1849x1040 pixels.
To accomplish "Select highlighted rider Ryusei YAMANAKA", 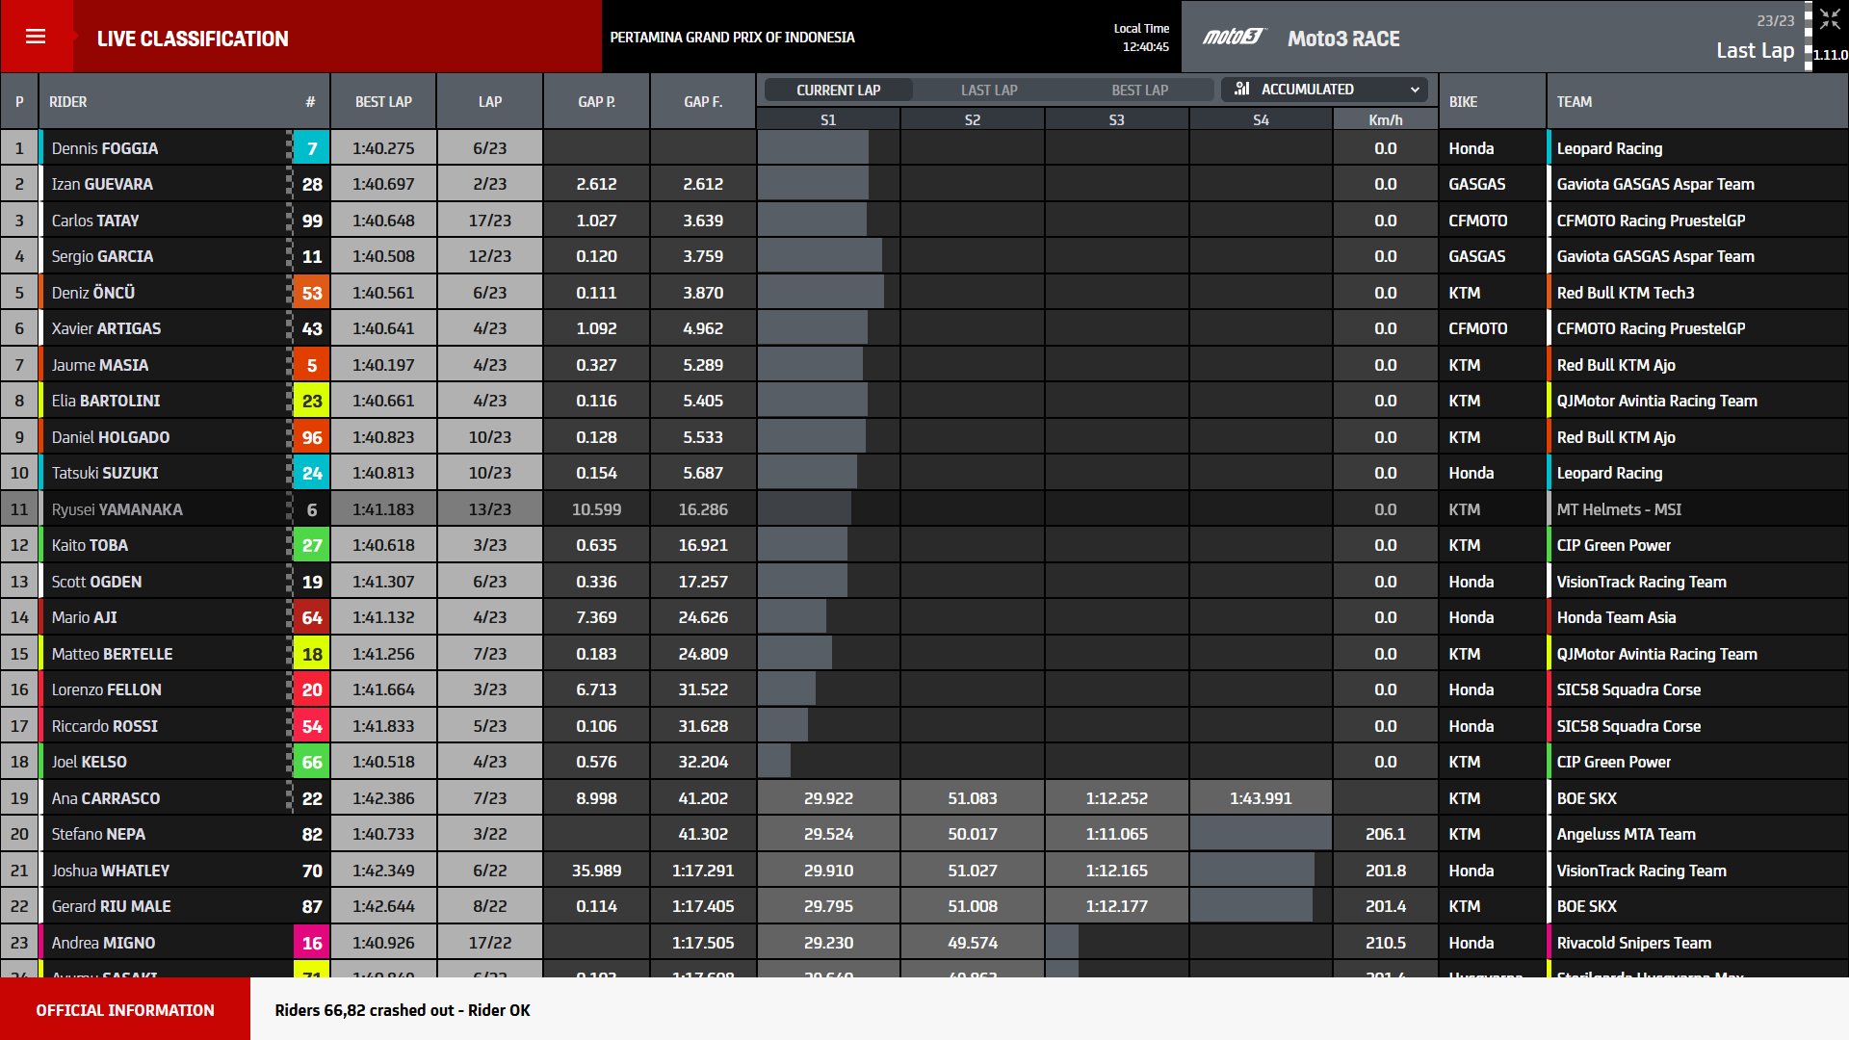I will pos(117,509).
